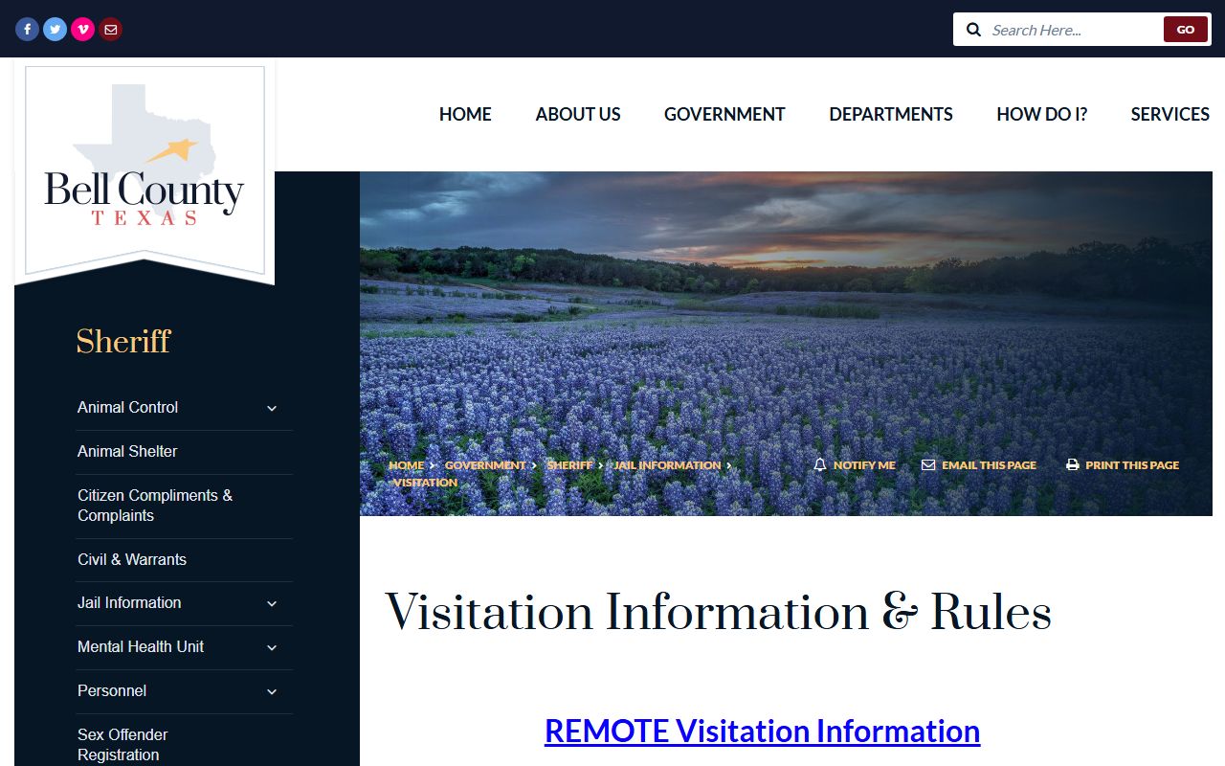
Task: Open the Animal Shelter sidebar link
Action: coord(127,451)
